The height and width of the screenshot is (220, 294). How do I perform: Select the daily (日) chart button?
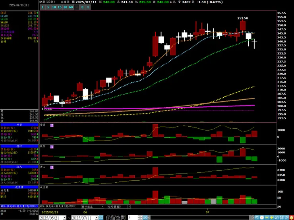pyautogui.click(x=77, y=7)
